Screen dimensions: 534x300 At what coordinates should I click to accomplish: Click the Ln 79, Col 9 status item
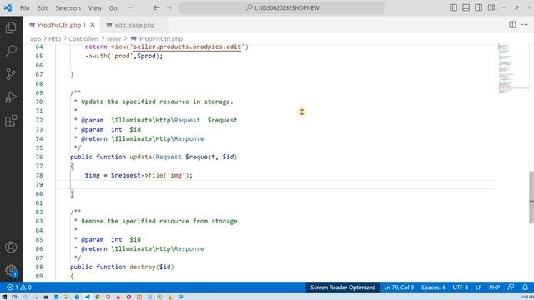click(399, 287)
